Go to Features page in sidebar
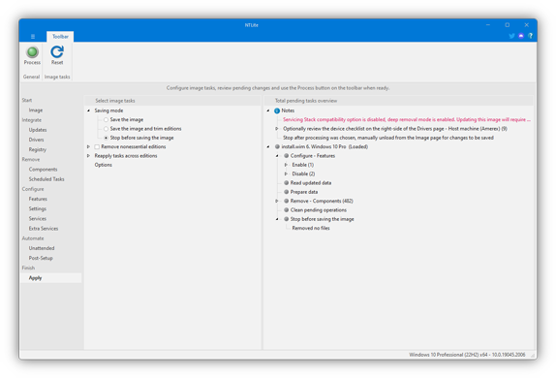The height and width of the screenshot is (378, 556). [38, 199]
